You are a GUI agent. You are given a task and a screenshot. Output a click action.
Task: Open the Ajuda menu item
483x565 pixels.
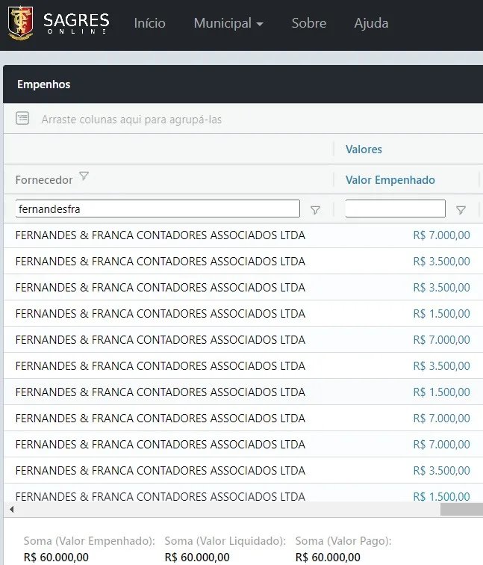[x=371, y=23]
